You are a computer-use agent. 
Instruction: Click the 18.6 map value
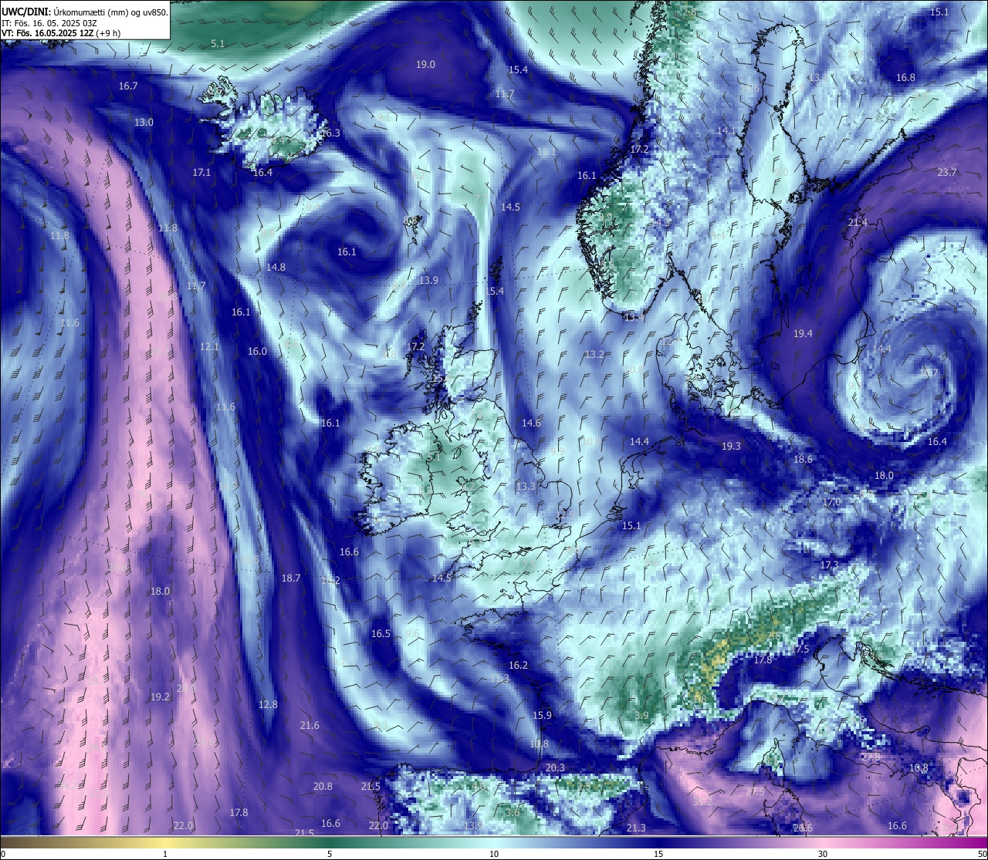[803, 460]
